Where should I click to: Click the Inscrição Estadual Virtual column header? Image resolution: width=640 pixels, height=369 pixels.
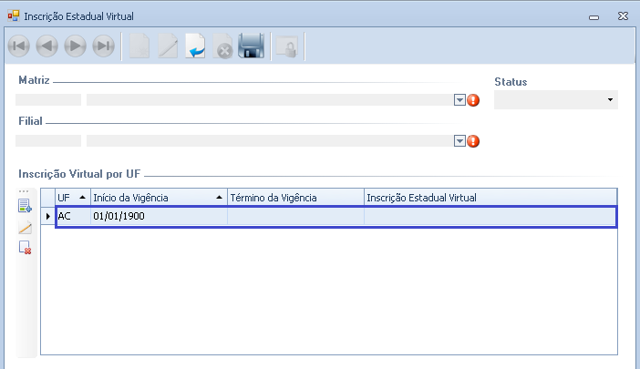490,198
